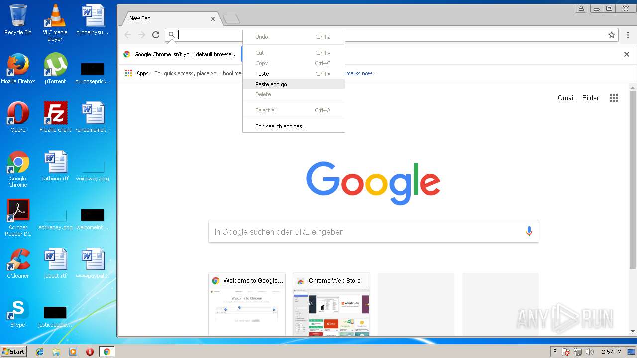Click the Apps shortcut in bookmarks bar
This screenshot has height=358, width=637.
pyautogui.click(x=137, y=73)
